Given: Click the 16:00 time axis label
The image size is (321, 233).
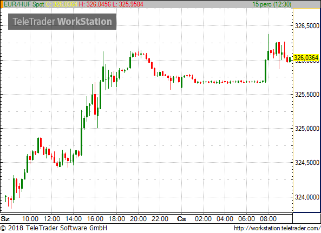Looking at the screenshot, I should coord(95,219).
